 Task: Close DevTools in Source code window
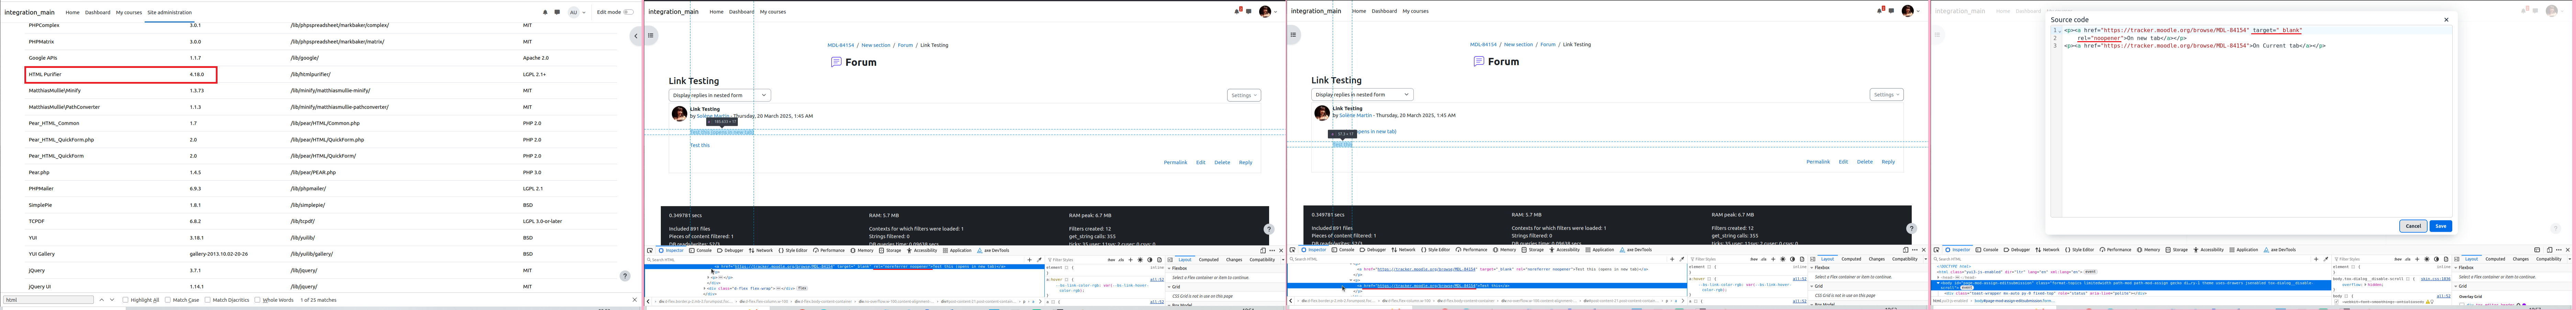click(2568, 250)
